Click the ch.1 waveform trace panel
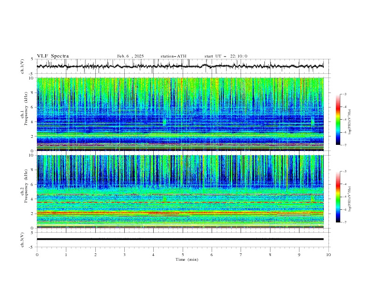370x286 pixels. coord(183,66)
